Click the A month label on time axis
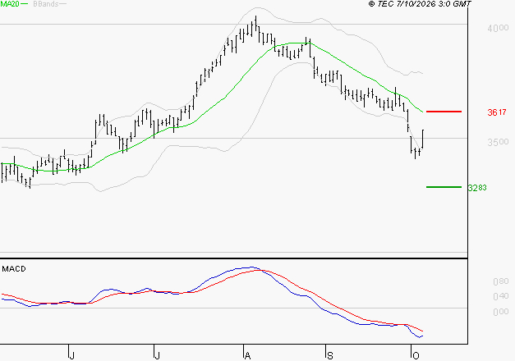515x361 pixels. pos(248,356)
